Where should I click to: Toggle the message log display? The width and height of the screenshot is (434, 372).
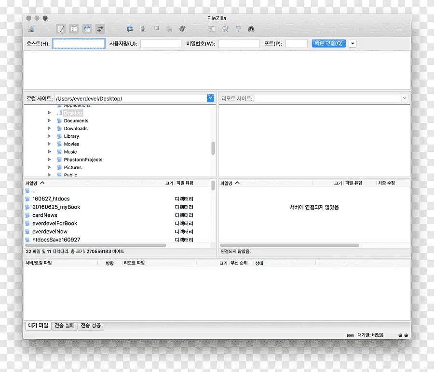tap(61, 29)
